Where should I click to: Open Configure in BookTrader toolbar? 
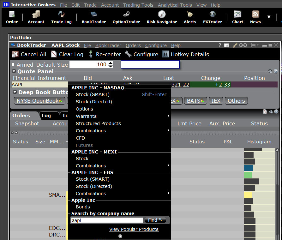pos(141,54)
